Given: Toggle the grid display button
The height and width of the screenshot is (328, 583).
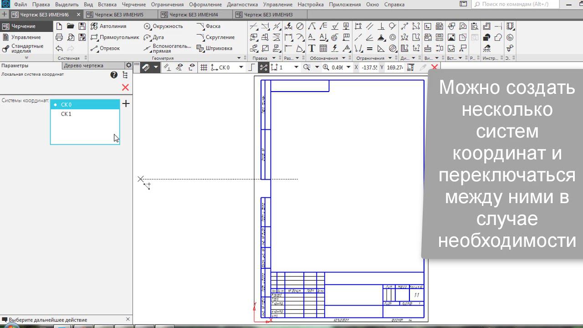Looking at the screenshot, I should point(204,67).
